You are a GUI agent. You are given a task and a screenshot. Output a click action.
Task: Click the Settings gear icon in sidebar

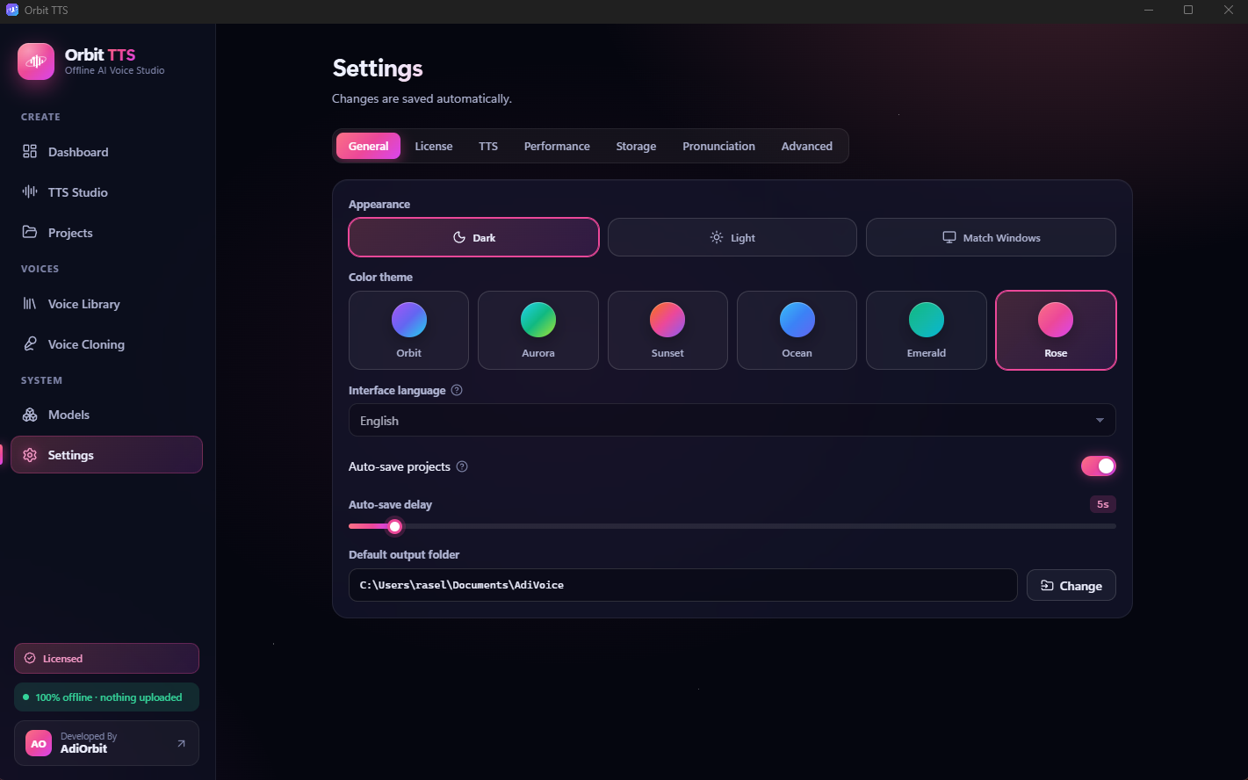(x=30, y=455)
